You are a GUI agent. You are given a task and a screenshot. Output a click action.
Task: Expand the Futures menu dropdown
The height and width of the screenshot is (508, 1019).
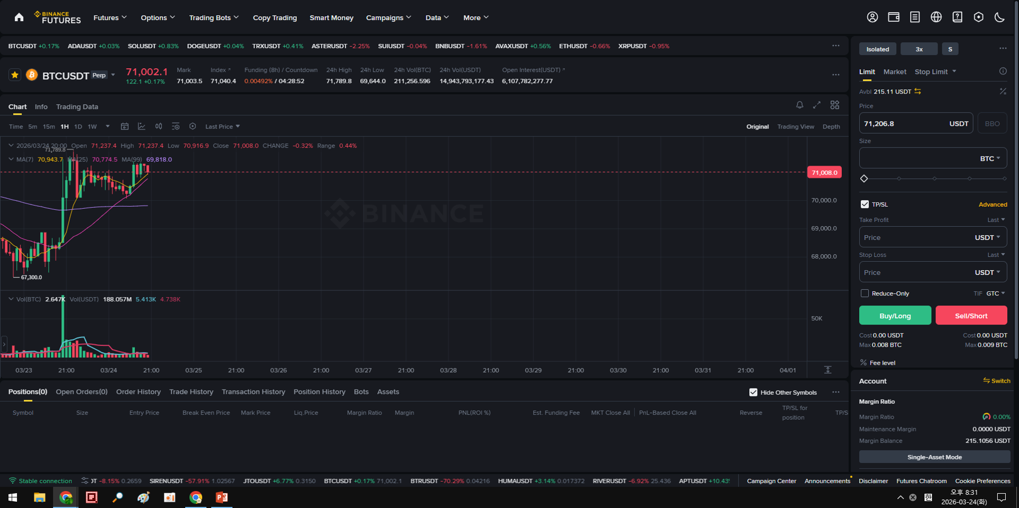coord(110,17)
